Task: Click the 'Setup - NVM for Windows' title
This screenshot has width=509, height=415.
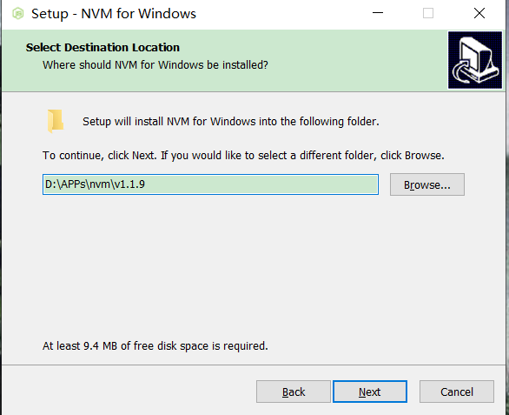Action: click(x=114, y=14)
